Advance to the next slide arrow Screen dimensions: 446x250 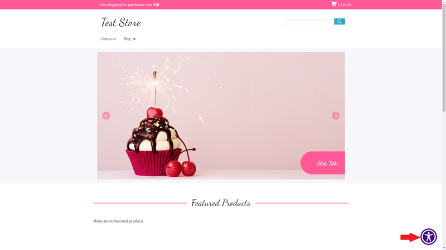tap(336, 116)
